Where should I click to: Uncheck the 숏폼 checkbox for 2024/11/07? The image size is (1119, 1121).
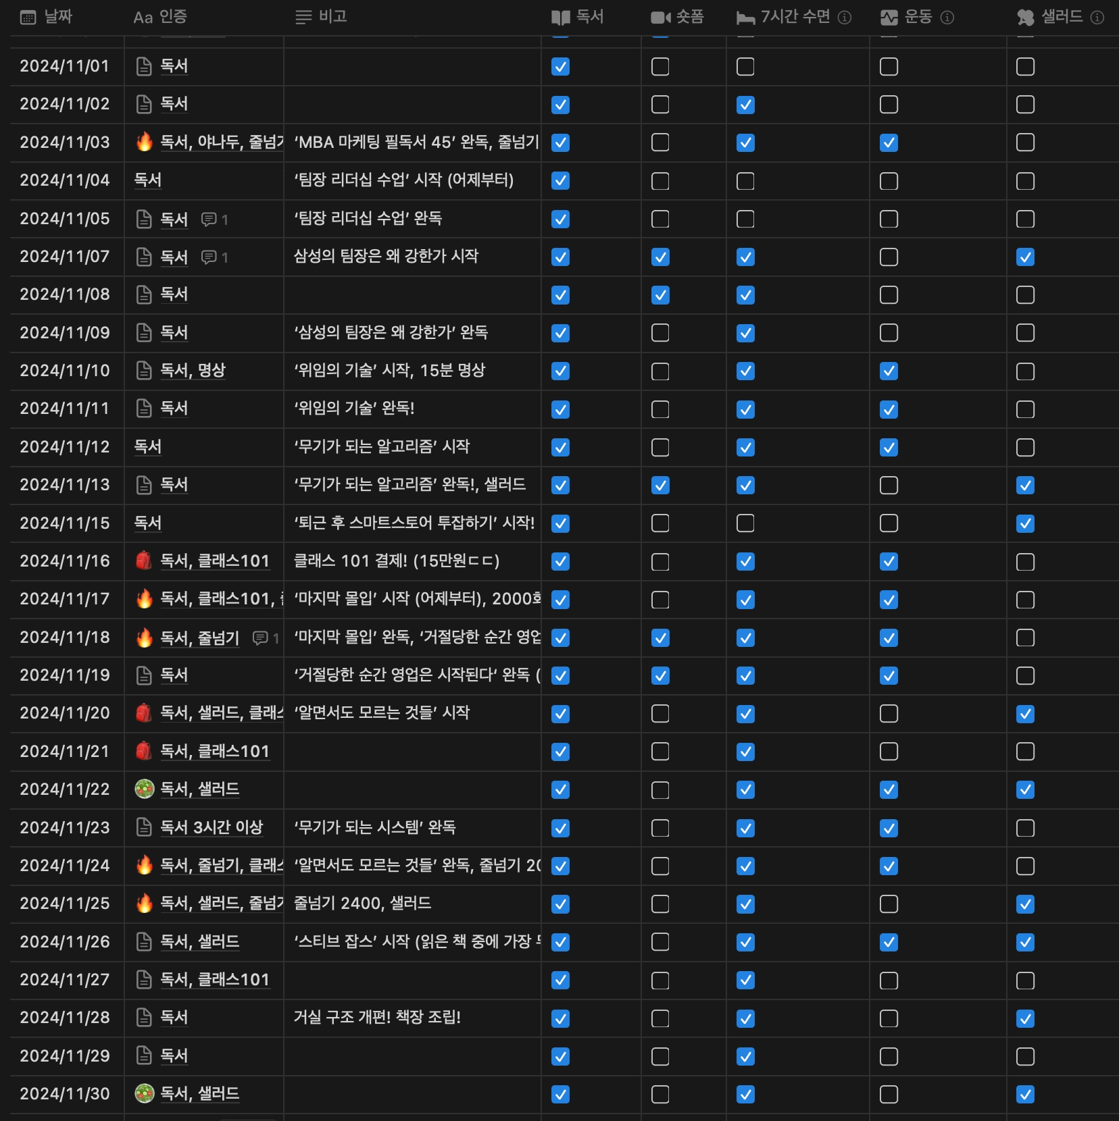tap(660, 257)
